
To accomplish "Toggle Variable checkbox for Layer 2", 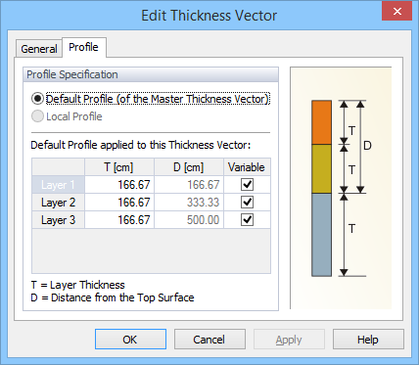I will [247, 203].
